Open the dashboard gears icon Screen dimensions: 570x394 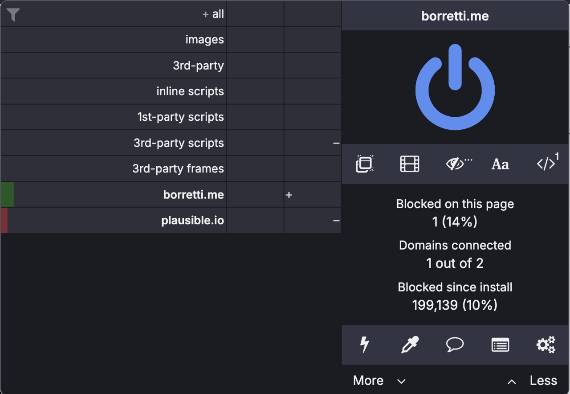(546, 345)
